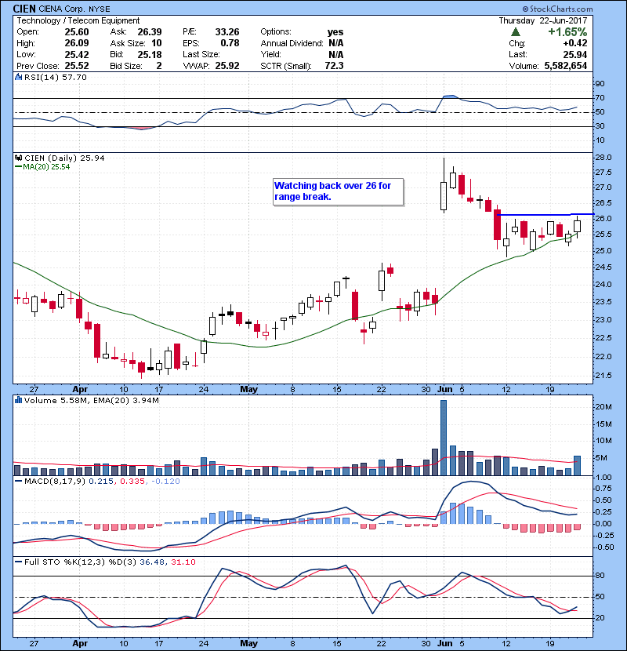The image size is (627, 651).
Task: Click the RSI(14) indicator icon
Action: click(x=18, y=77)
